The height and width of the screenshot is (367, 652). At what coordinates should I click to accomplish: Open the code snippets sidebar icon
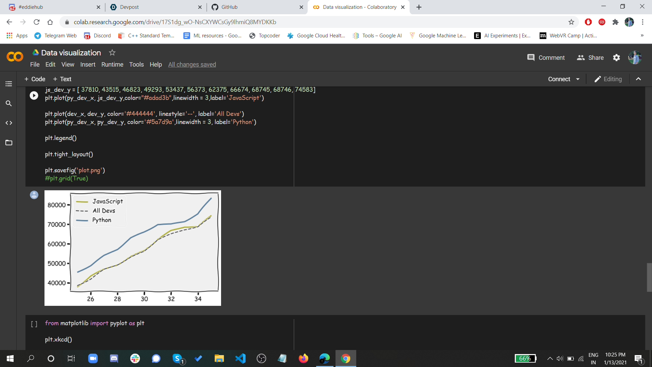point(9,123)
